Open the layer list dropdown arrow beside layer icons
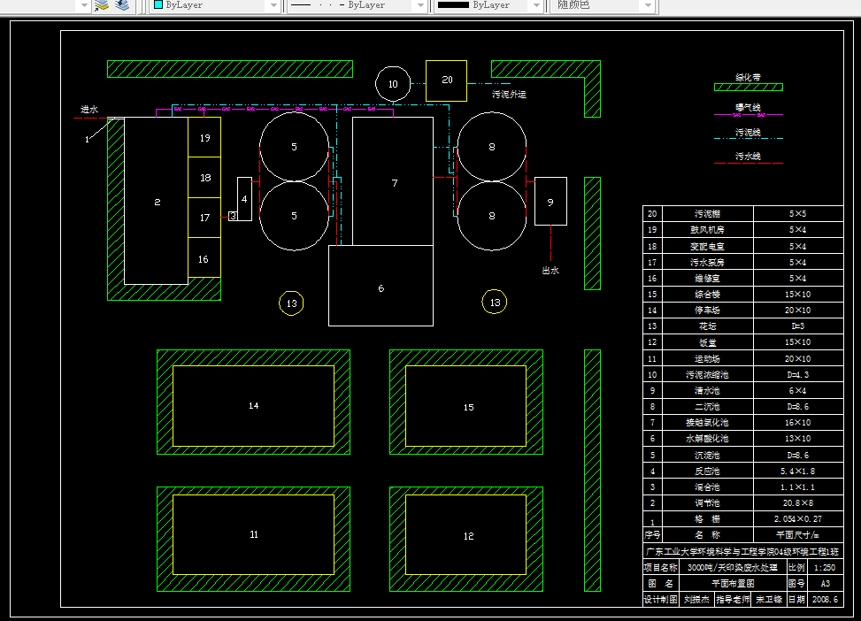The width and height of the screenshot is (861, 621). [83, 5]
